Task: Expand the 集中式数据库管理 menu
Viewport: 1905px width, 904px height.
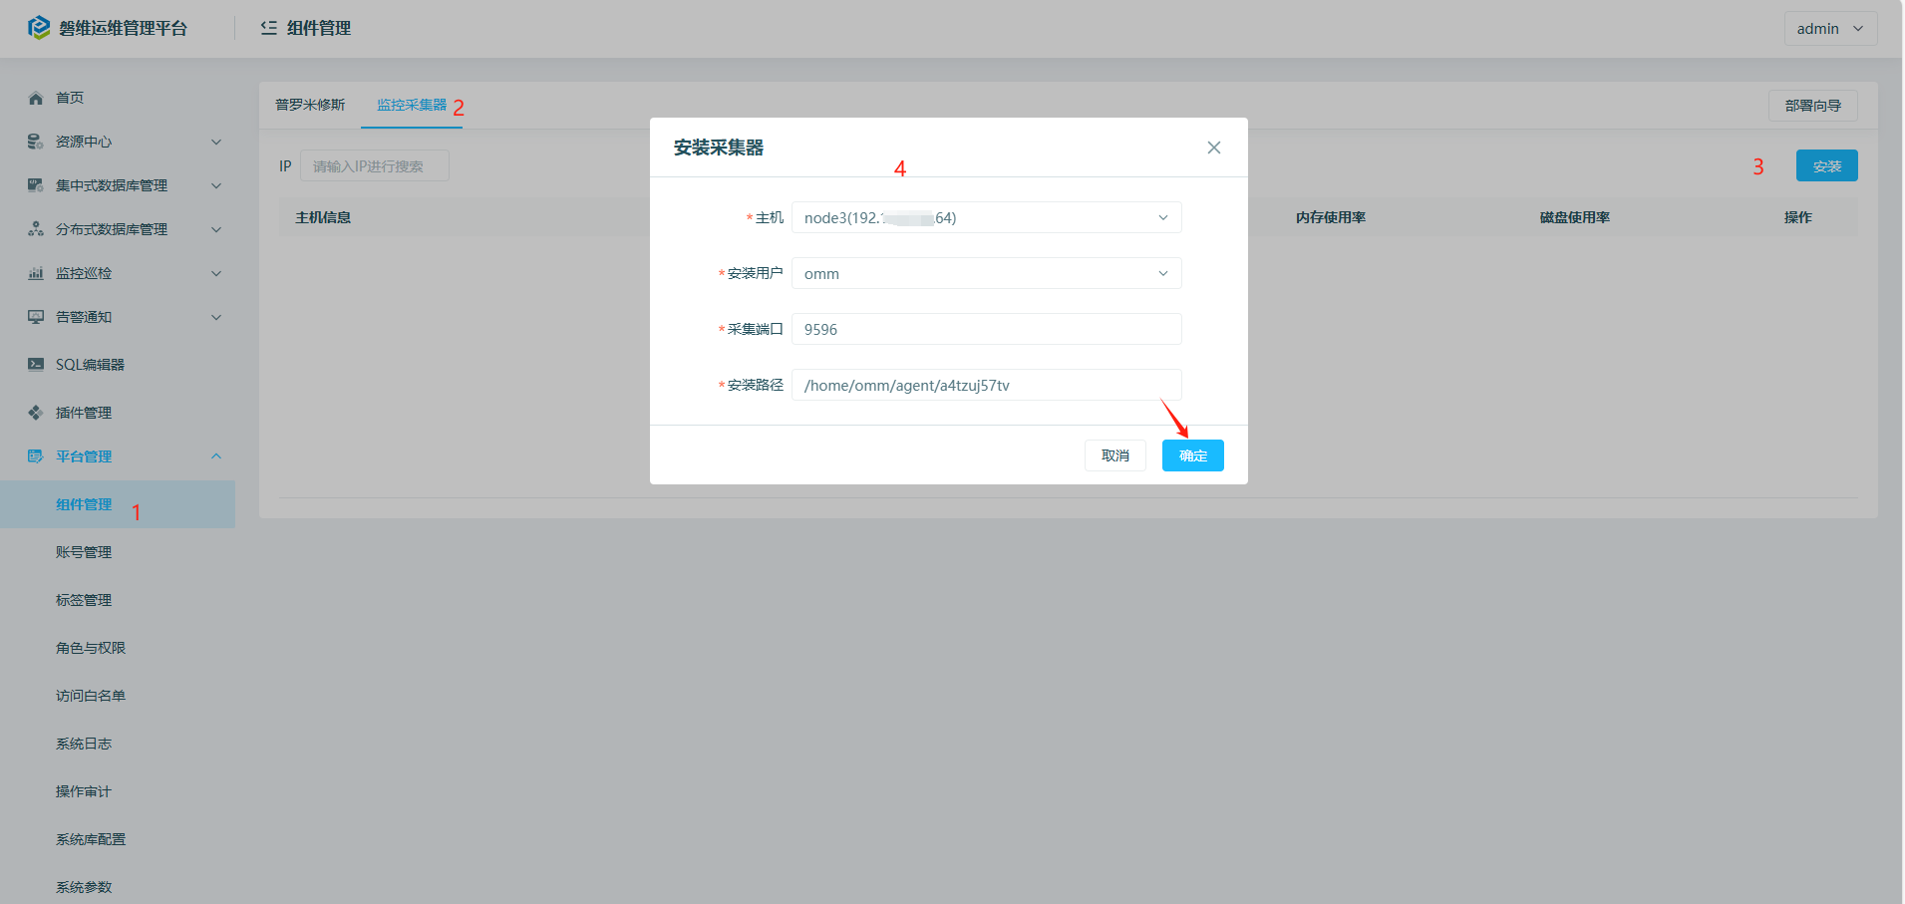Action: (216, 185)
